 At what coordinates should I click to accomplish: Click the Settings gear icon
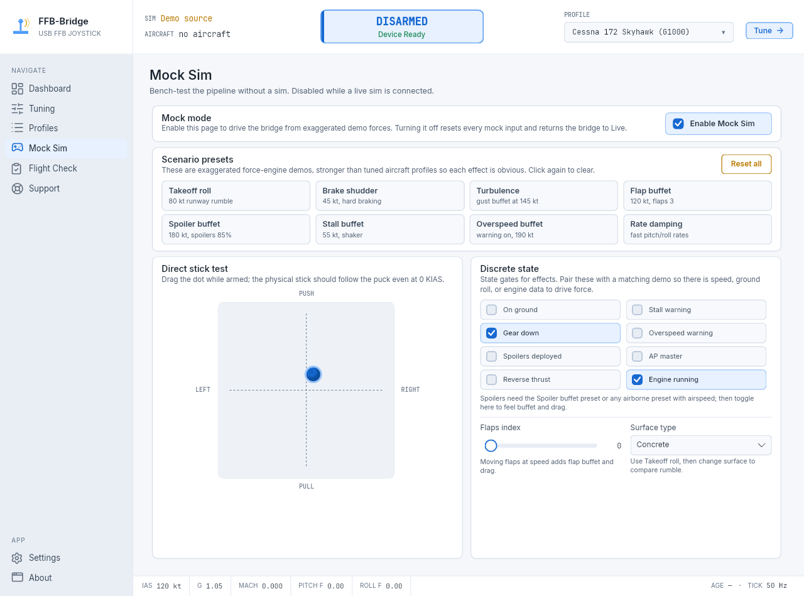coord(17,558)
